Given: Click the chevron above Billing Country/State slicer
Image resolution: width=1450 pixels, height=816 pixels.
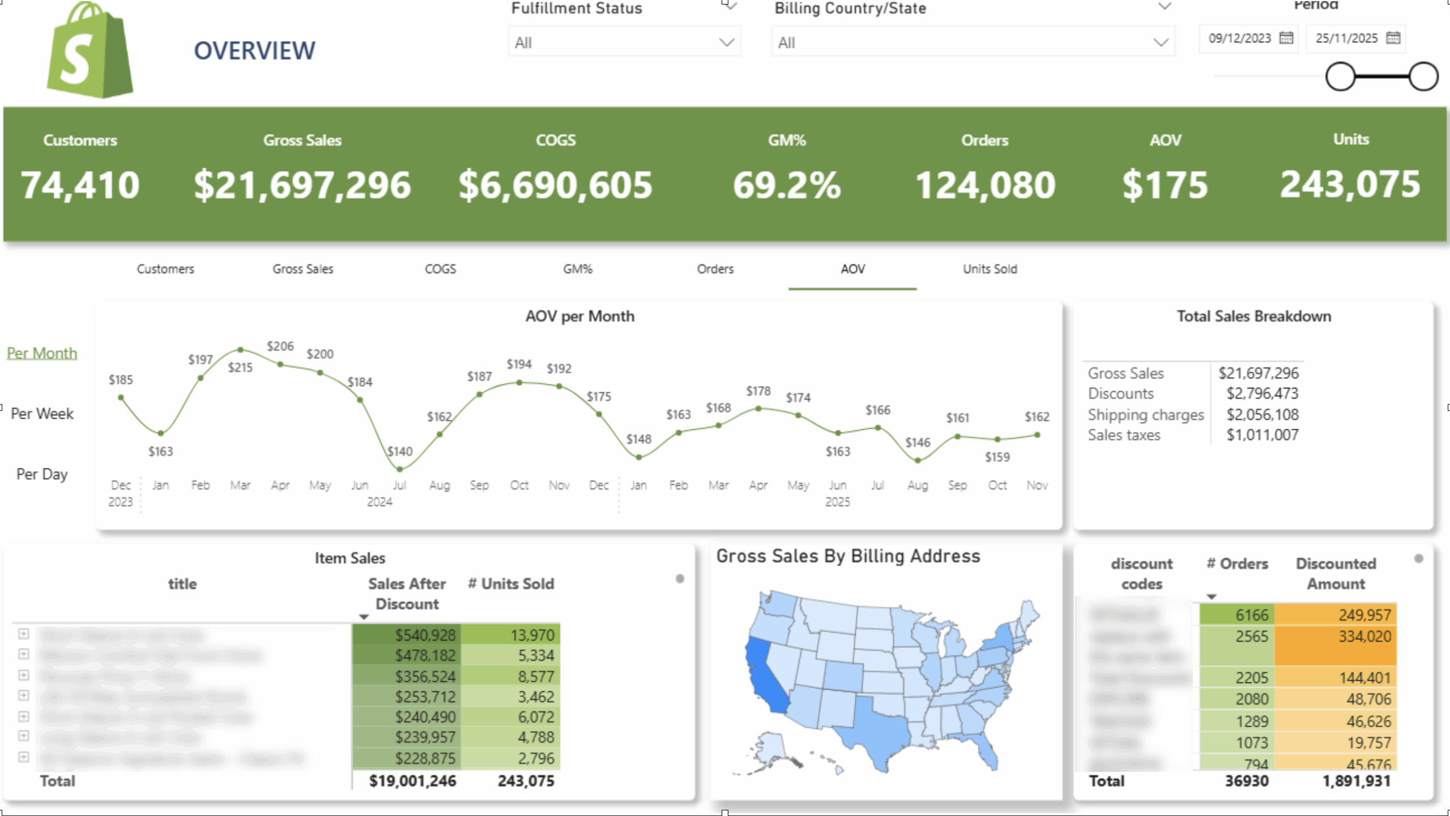Looking at the screenshot, I should click(1165, 7).
